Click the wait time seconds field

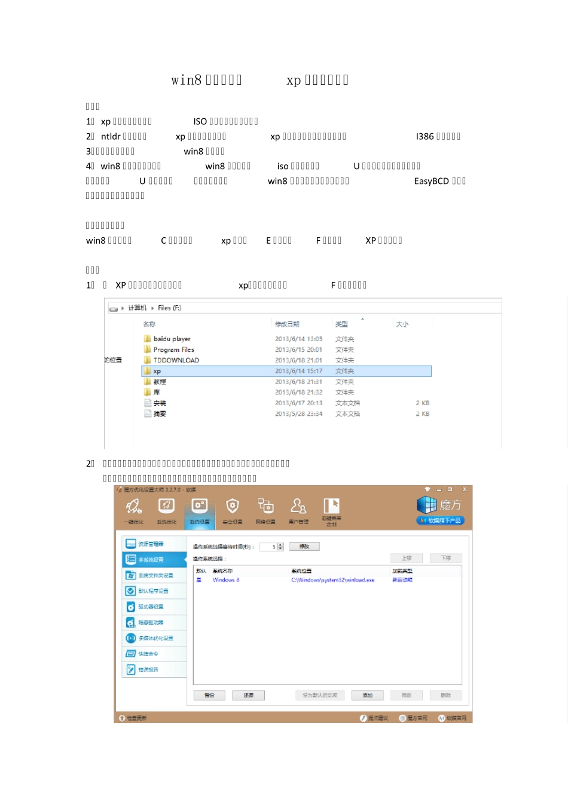tap(268, 547)
